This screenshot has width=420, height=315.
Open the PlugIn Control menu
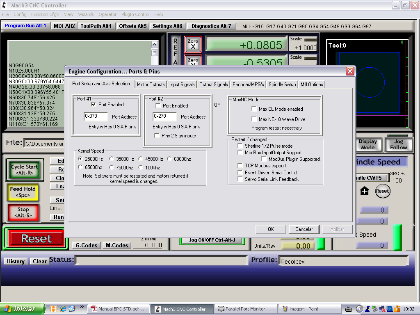(135, 14)
